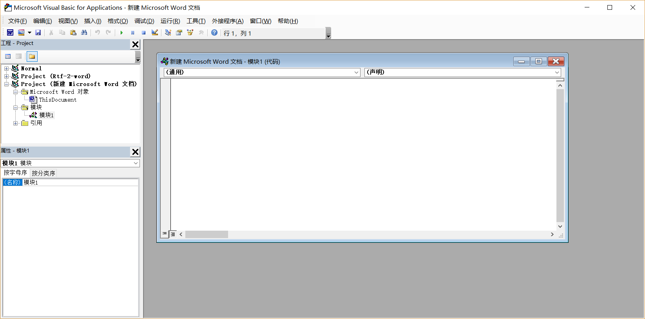Maximize the 模块1 code window
Image resolution: width=645 pixels, height=319 pixels.
[x=538, y=61]
